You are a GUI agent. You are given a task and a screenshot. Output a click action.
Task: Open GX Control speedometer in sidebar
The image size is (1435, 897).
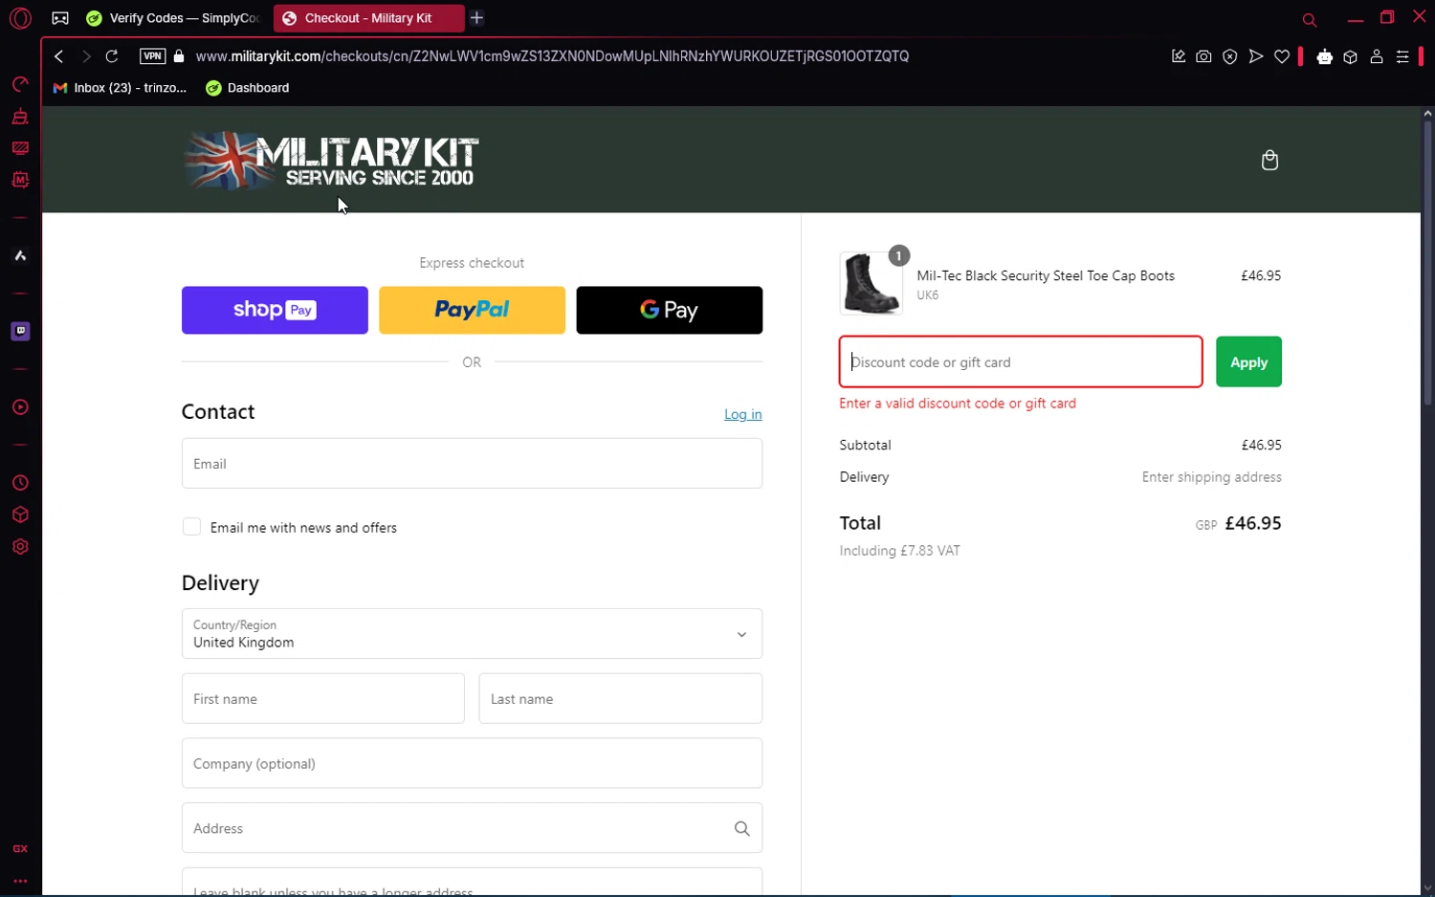coord(20,85)
